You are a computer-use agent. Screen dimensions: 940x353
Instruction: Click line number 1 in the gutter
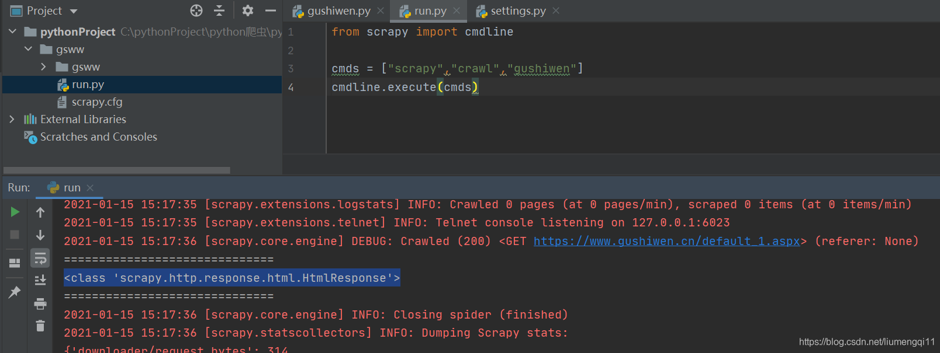[291, 32]
